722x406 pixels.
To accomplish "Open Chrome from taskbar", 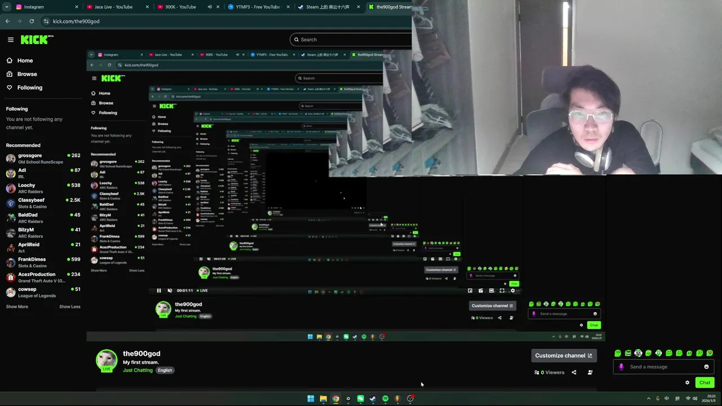I will pyautogui.click(x=336, y=399).
